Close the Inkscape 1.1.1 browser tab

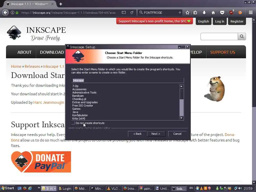click(52, 4)
